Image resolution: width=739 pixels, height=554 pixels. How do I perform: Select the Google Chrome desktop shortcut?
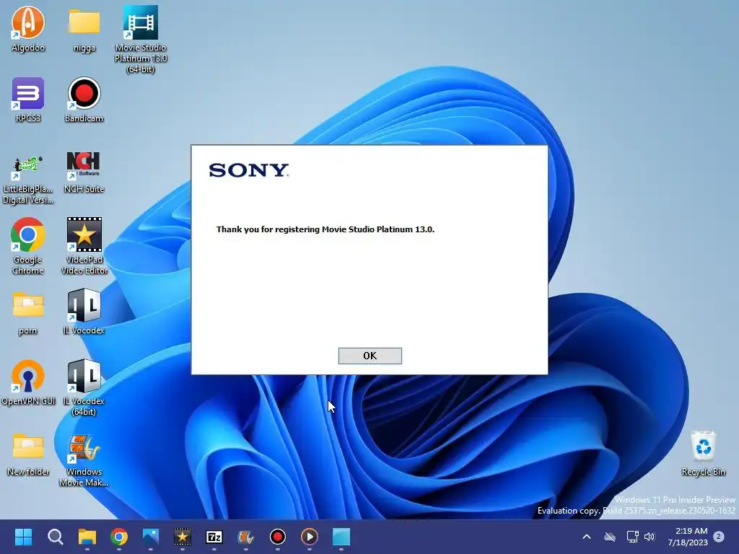28,246
